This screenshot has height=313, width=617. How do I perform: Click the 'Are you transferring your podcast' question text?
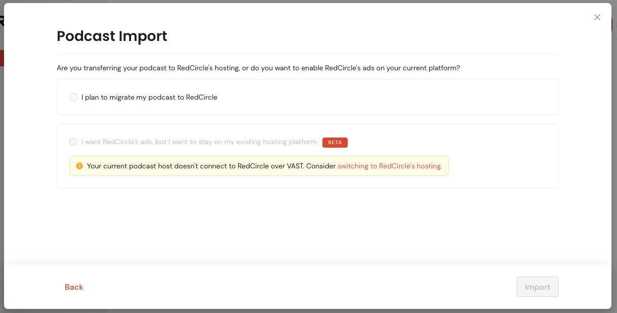point(258,68)
